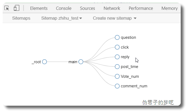The height and width of the screenshot is (111, 186).
Task: Click the main node circle
Action: click(81, 62)
